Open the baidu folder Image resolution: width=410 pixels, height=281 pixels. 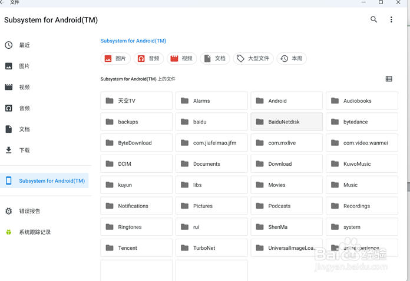(211, 122)
